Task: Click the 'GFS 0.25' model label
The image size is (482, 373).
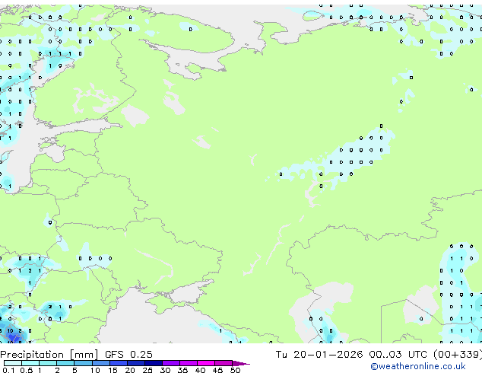Action: tap(128, 354)
